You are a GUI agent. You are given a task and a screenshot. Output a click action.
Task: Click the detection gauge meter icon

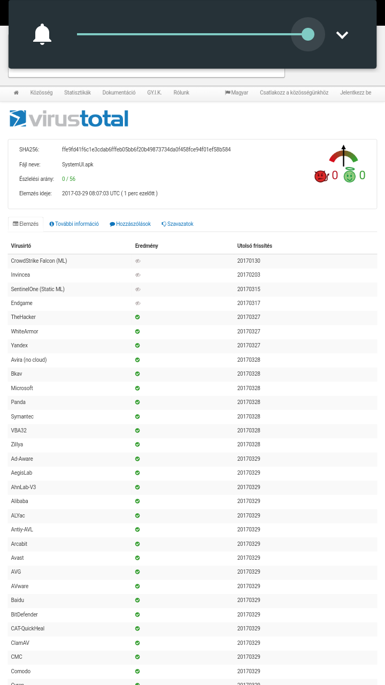coord(343,155)
